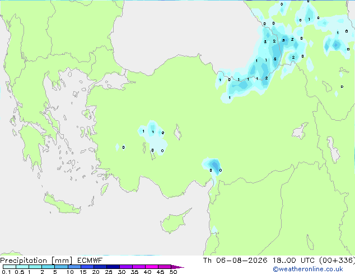The height and width of the screenshot is (274, 355).
Task: Click the ECMWF model label
Action: 90,261
